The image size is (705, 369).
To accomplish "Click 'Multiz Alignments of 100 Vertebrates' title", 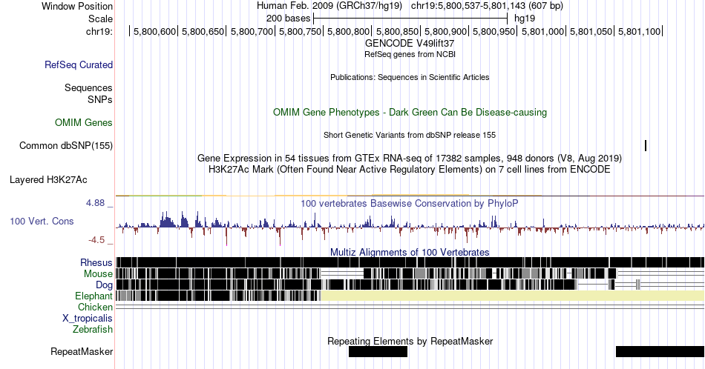I will (410, 252).
